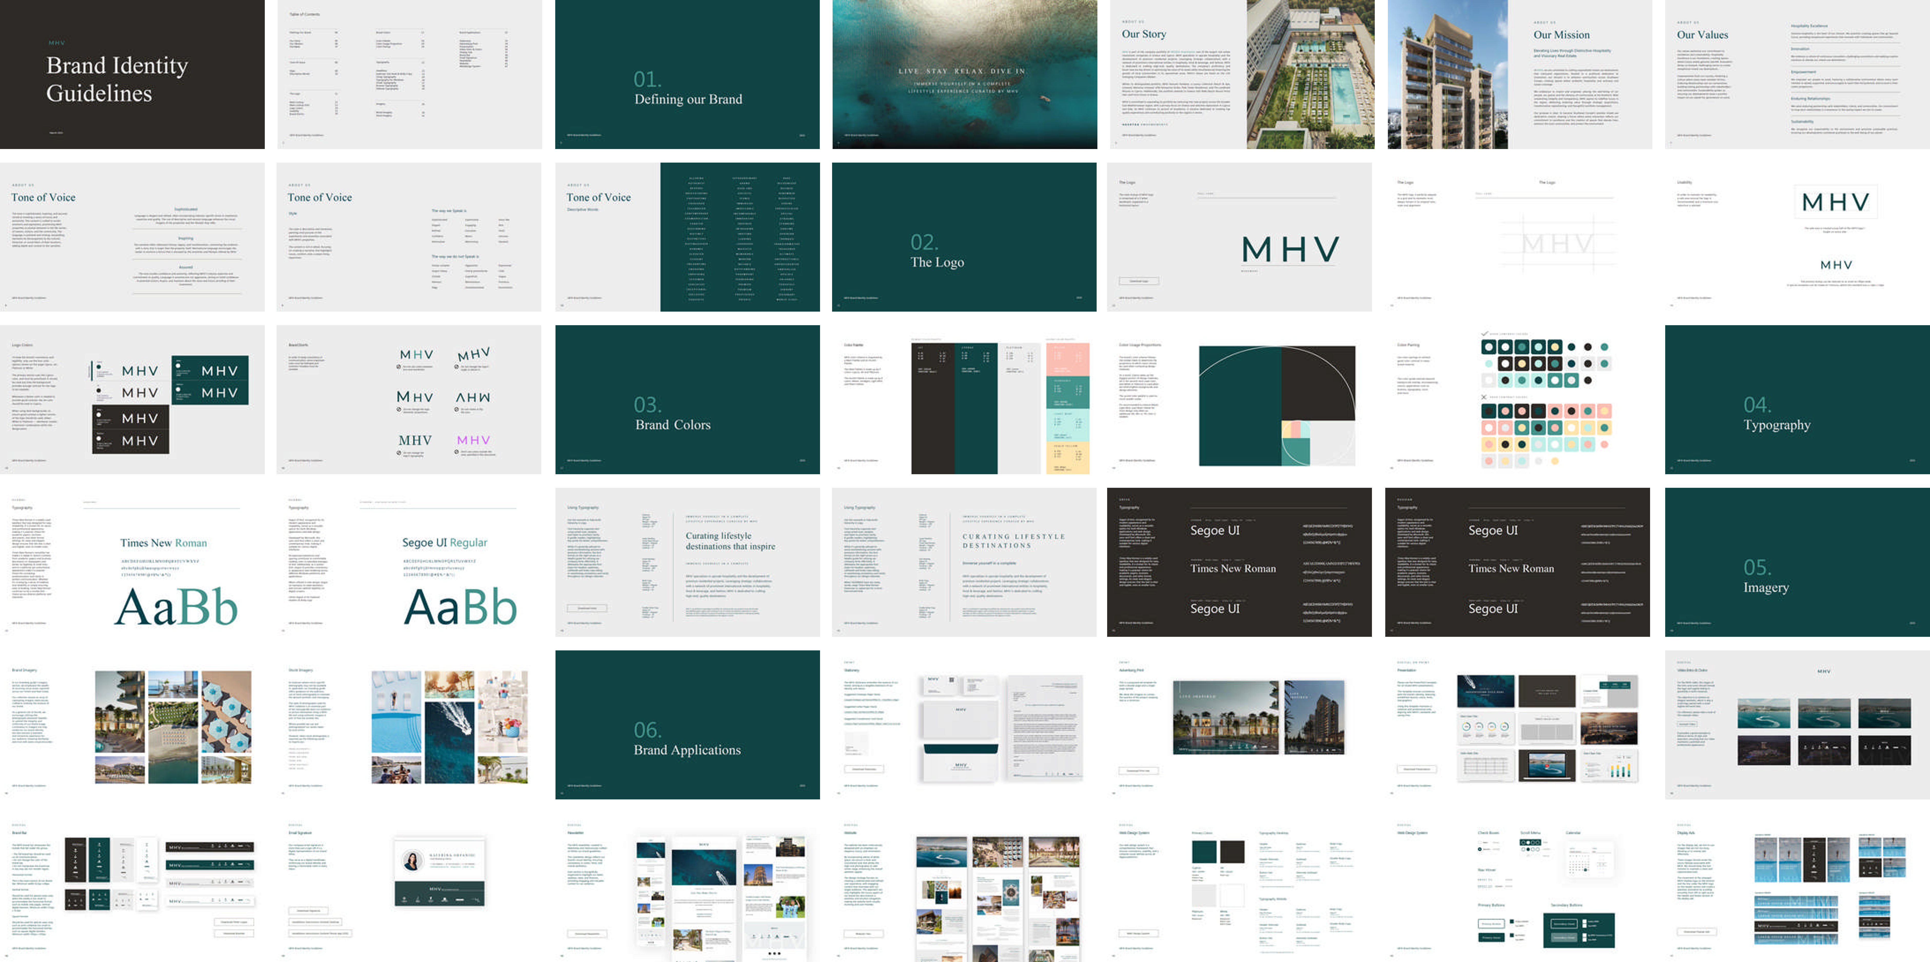Open the Stationery mockup page
This screenshot has width=1930, height=962.
964,725
